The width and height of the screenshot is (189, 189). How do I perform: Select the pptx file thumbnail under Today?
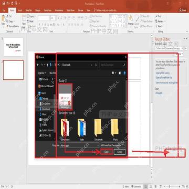(65, 97)
